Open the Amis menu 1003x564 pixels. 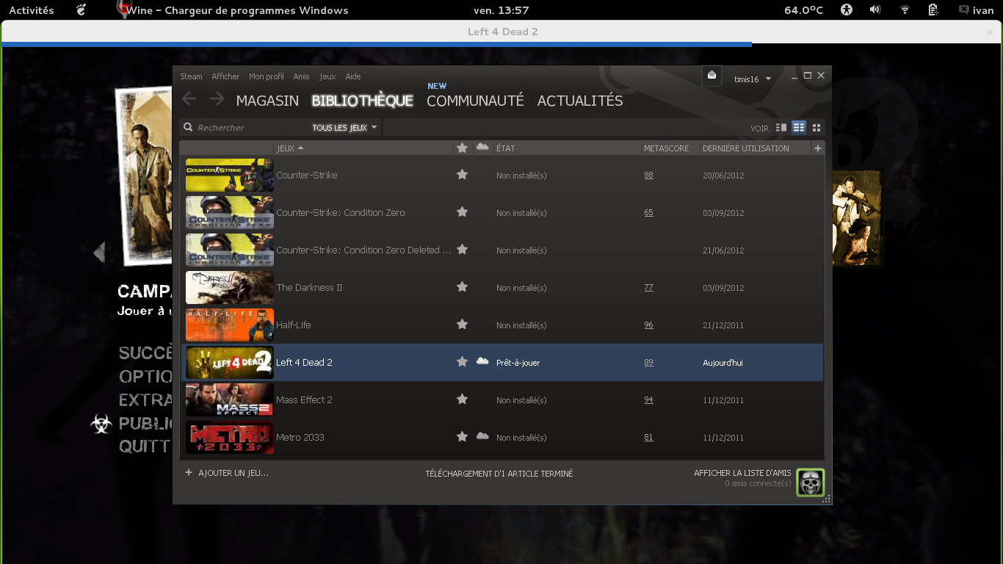[x=301, y=76]
